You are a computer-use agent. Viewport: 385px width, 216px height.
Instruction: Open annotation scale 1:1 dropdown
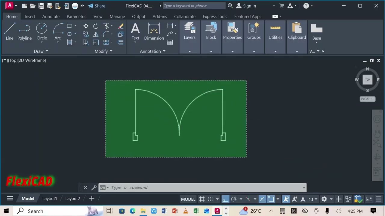313,199
